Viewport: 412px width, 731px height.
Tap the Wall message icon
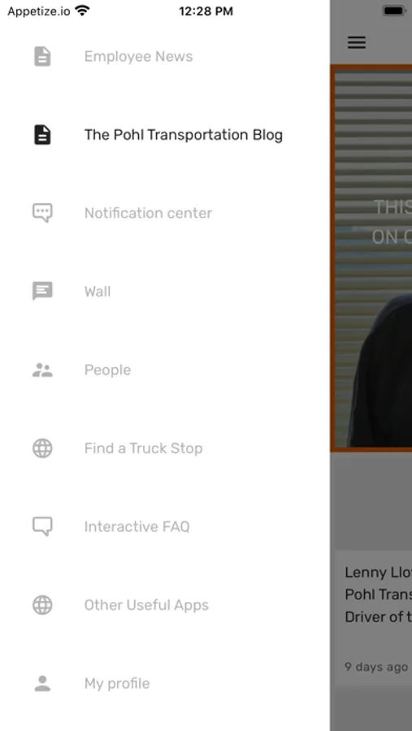42,292
